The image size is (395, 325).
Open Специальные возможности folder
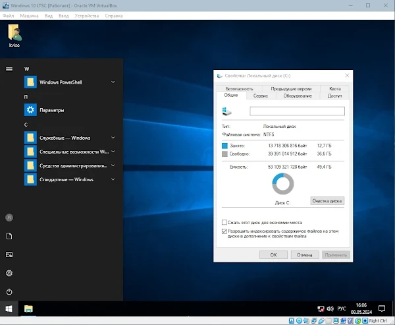point(69,152)
